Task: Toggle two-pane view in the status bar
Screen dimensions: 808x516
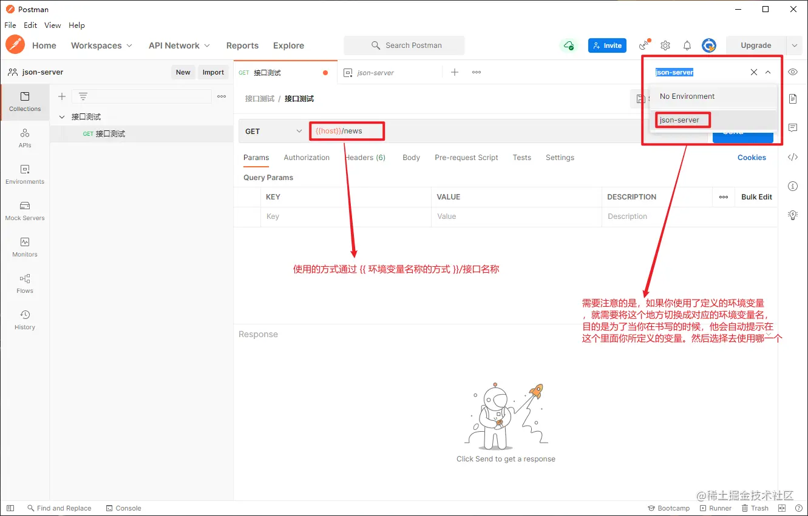Action: (782, 508)
